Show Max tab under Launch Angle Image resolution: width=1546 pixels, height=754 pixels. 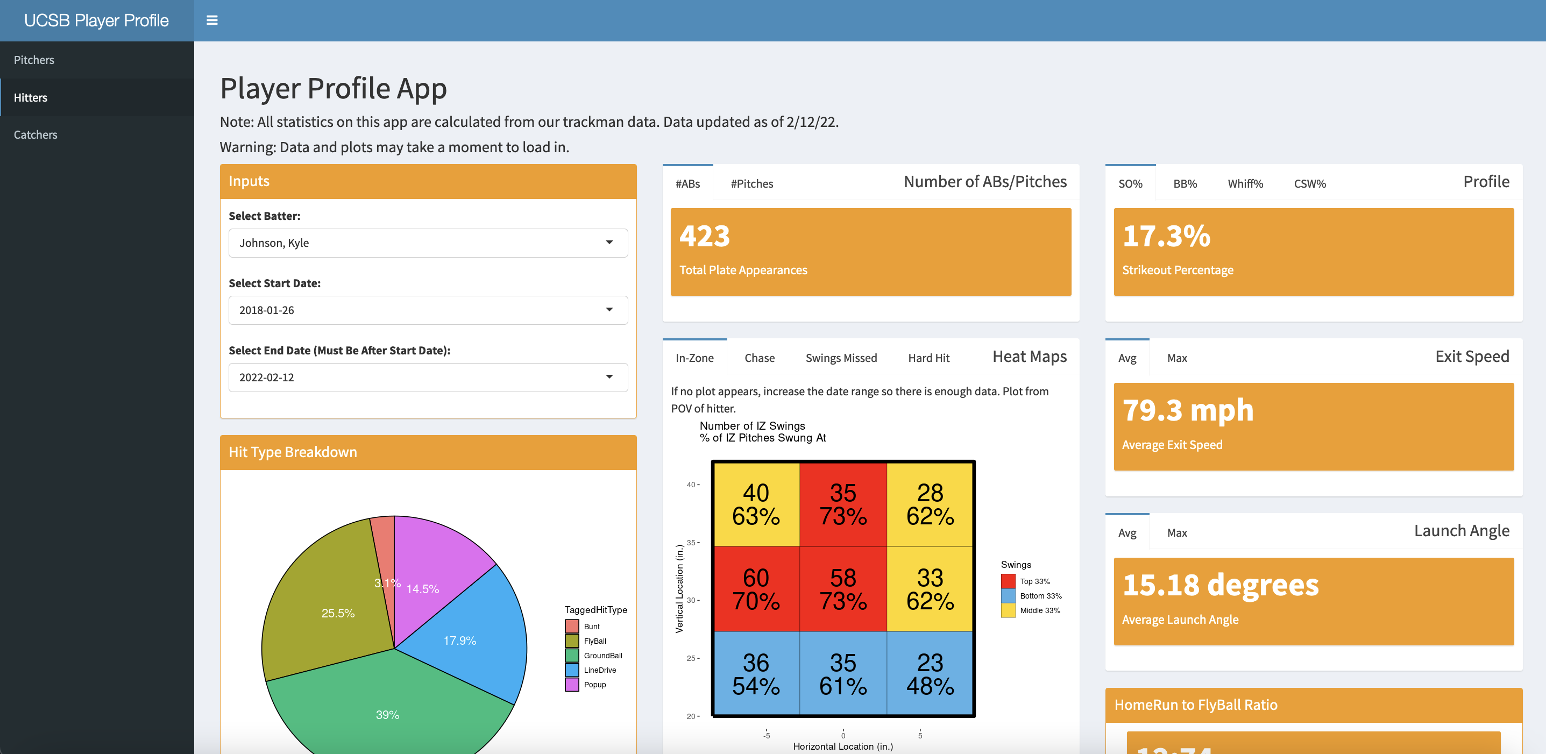[x=1176, y=532]
